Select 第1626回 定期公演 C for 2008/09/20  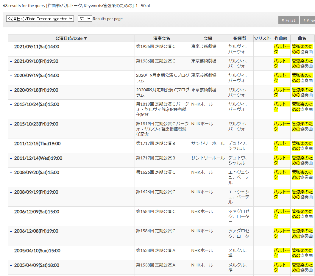pyautogui.click(x=156, y=172)
